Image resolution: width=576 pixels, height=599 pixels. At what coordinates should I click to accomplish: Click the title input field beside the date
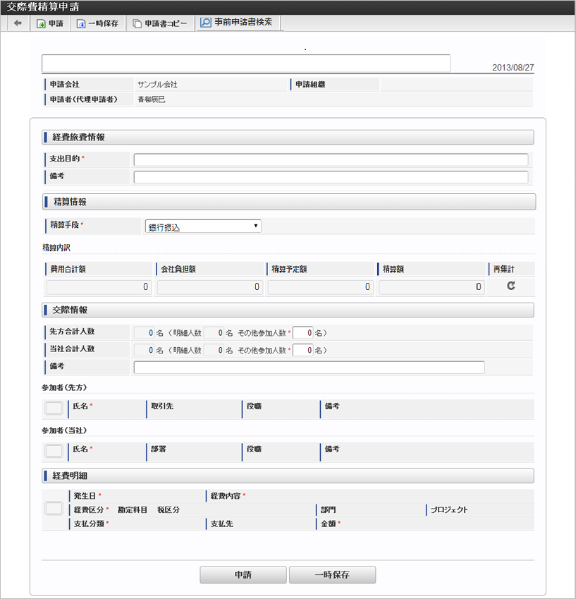point(246,63)
